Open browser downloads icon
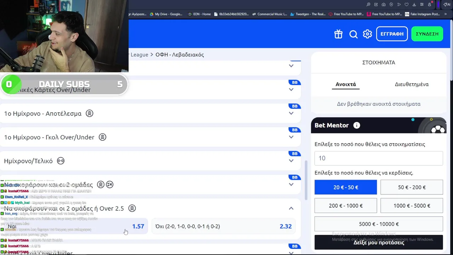The width and height of the screenshot is (453, 255). 414,5
